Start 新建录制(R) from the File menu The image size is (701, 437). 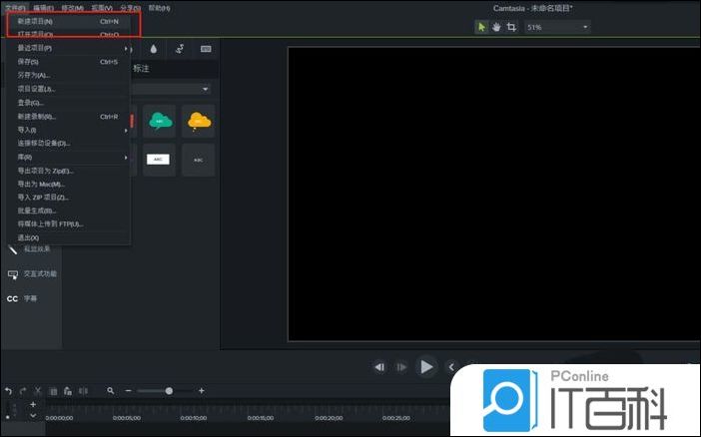[x=68, y=116]
